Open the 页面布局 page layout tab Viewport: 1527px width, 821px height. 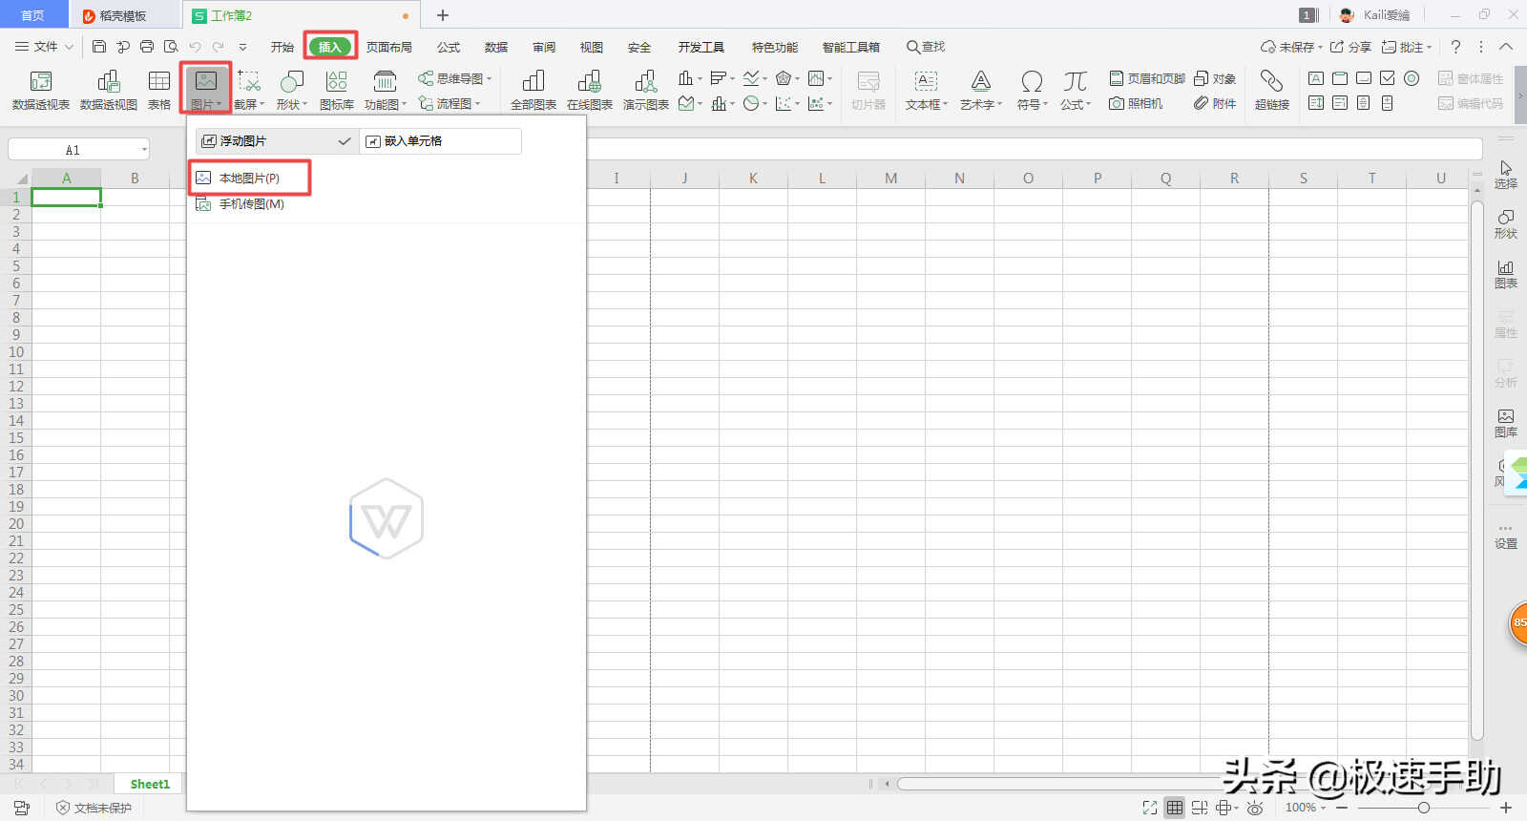point(388,47)
